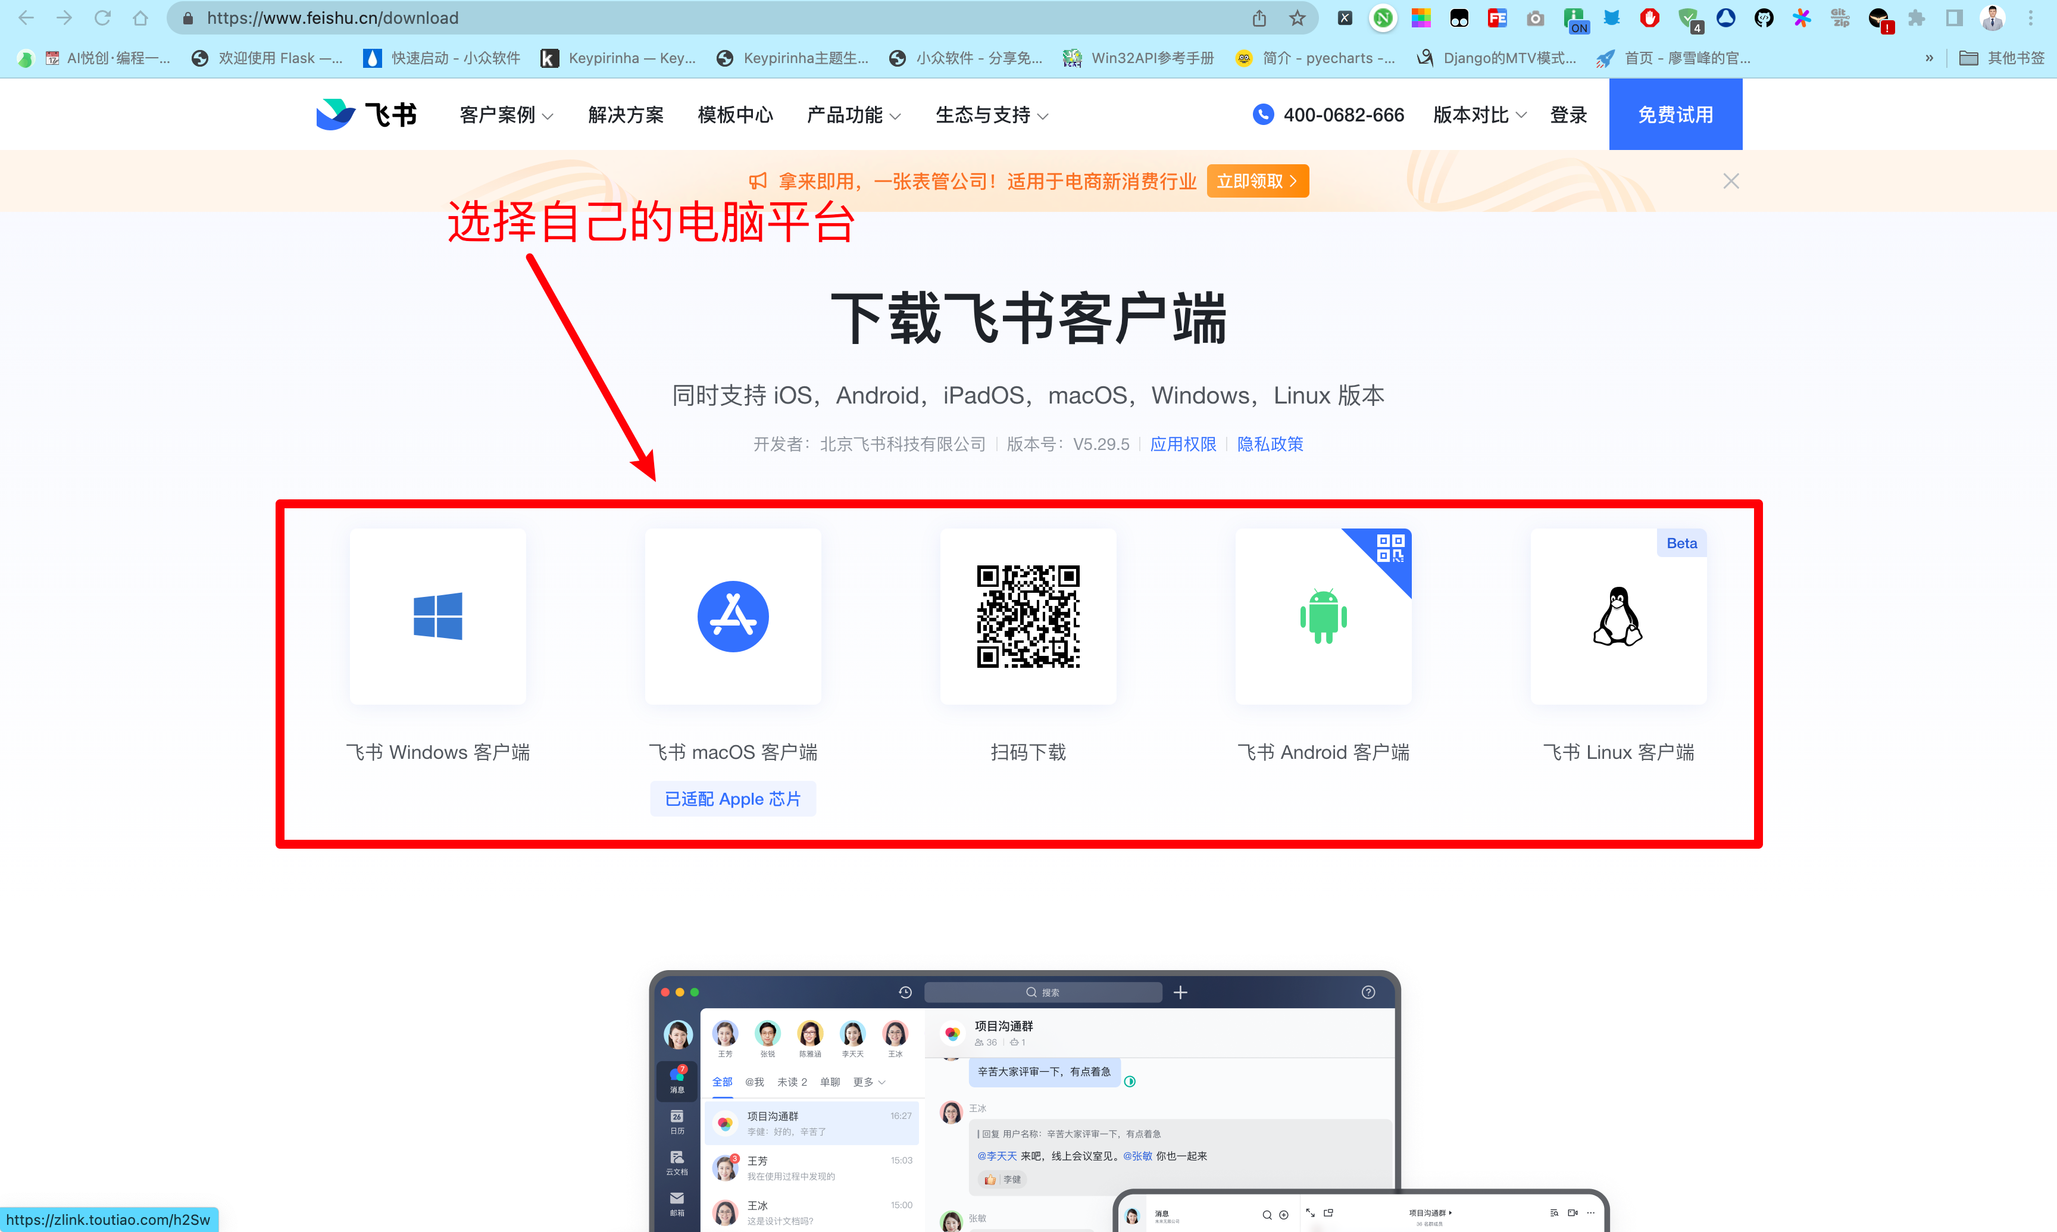2057x1232 pixels.
Task: Close the orange promo banner
Action: (x=1731, y=181)
